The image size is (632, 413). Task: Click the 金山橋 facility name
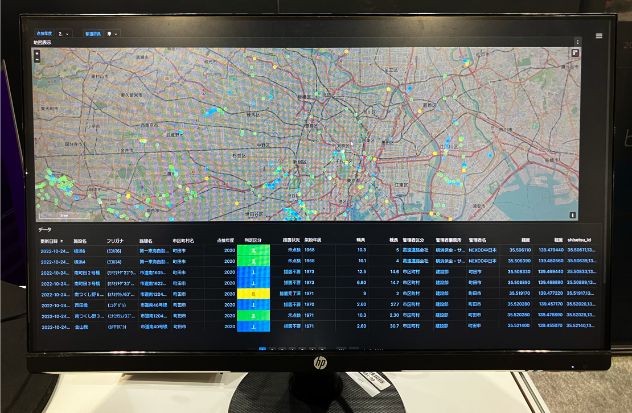click(82, 327)
